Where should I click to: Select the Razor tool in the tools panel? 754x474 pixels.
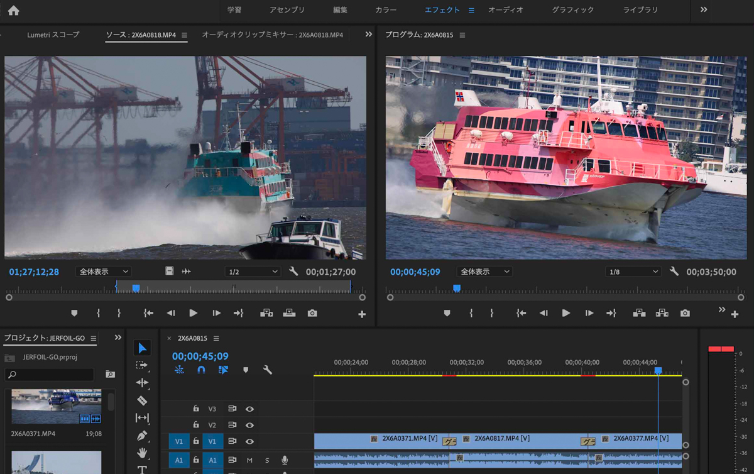tap(142, 400)
